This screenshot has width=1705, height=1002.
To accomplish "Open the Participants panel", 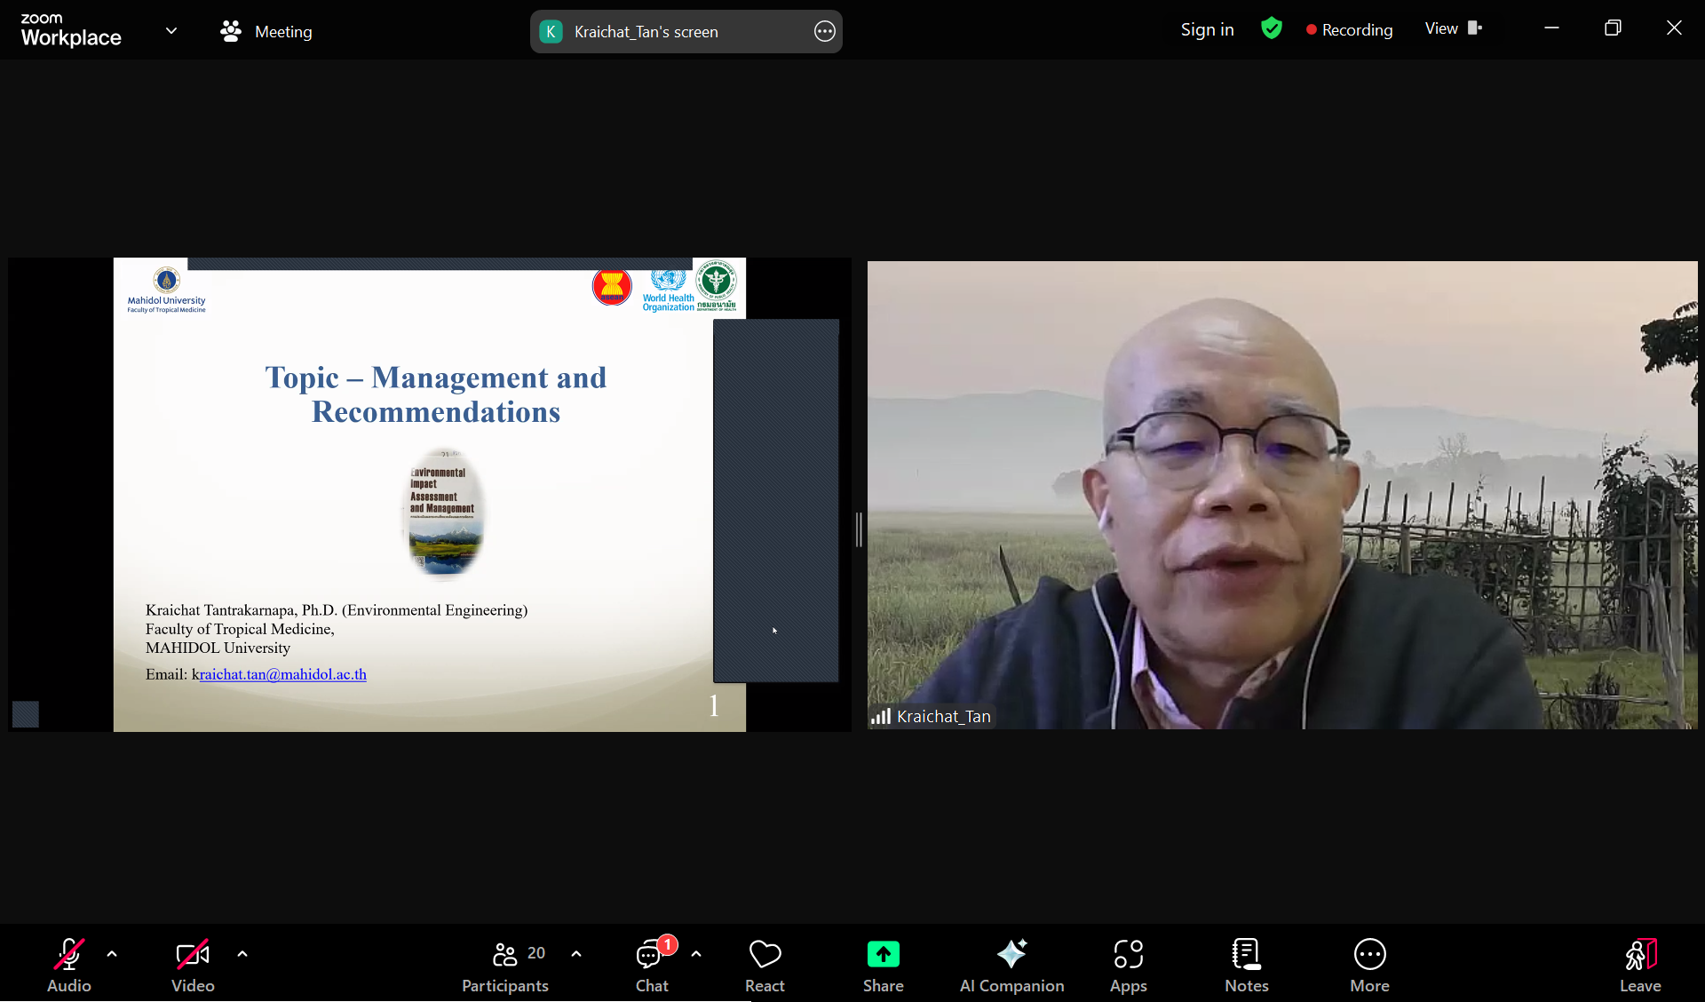I will point(505,965).
